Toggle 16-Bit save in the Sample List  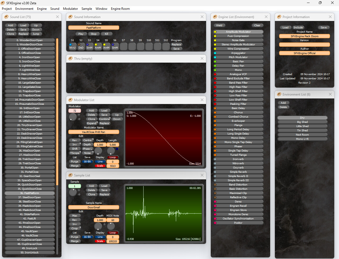pos(87,237)
